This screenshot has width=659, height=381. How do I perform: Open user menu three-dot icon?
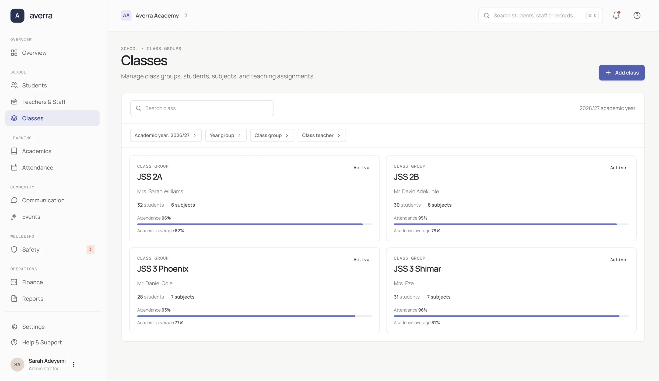tap(74, 365)
